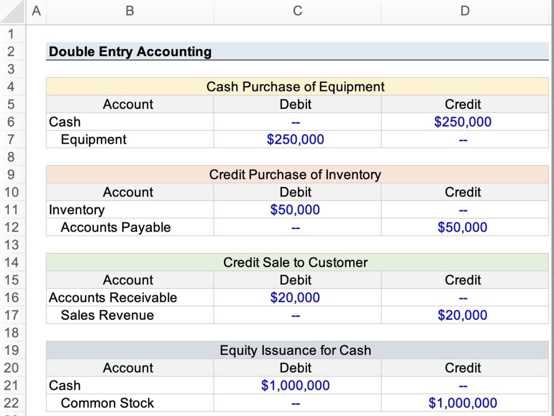The width and height of the screenshot is (554, 416).
Task: Select the Accounts Receivable cell
Action: 130,297
